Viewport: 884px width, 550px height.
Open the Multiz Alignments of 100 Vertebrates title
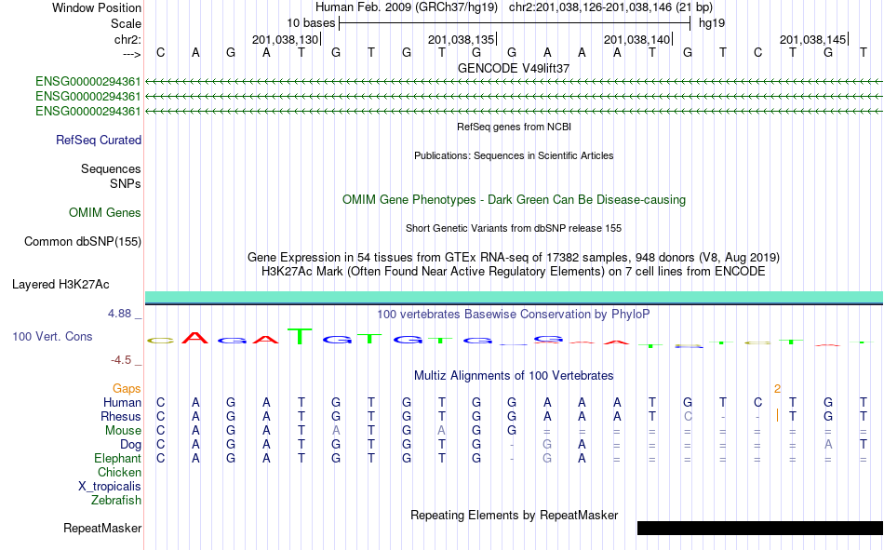click(514, 376)
